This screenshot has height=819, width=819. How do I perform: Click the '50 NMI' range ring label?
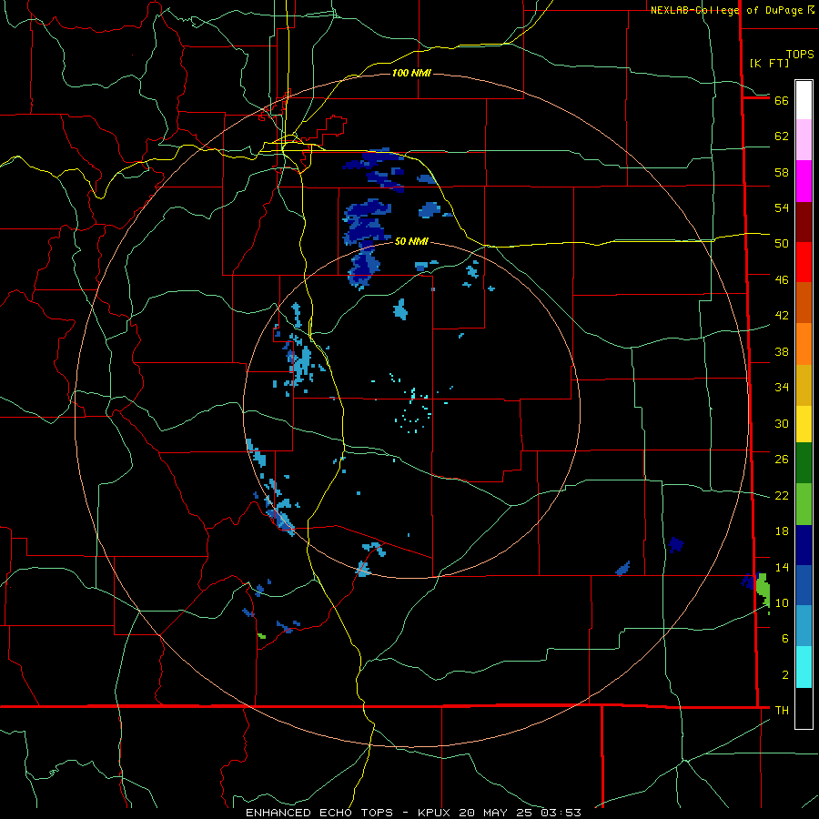point(411,241)
